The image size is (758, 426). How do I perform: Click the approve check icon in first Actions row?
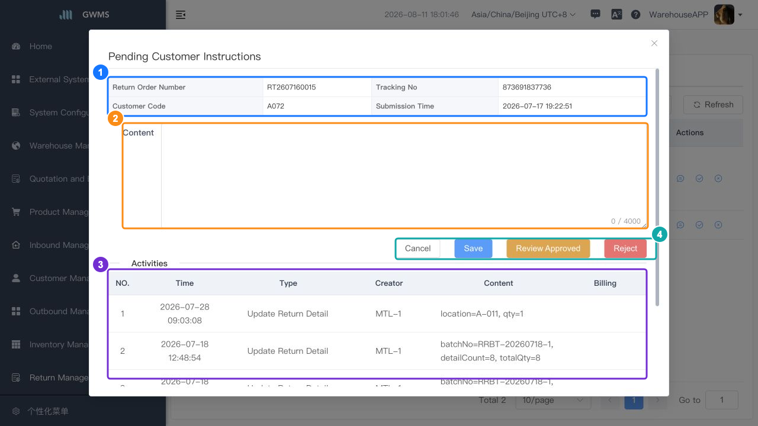[x=699, y=178]
